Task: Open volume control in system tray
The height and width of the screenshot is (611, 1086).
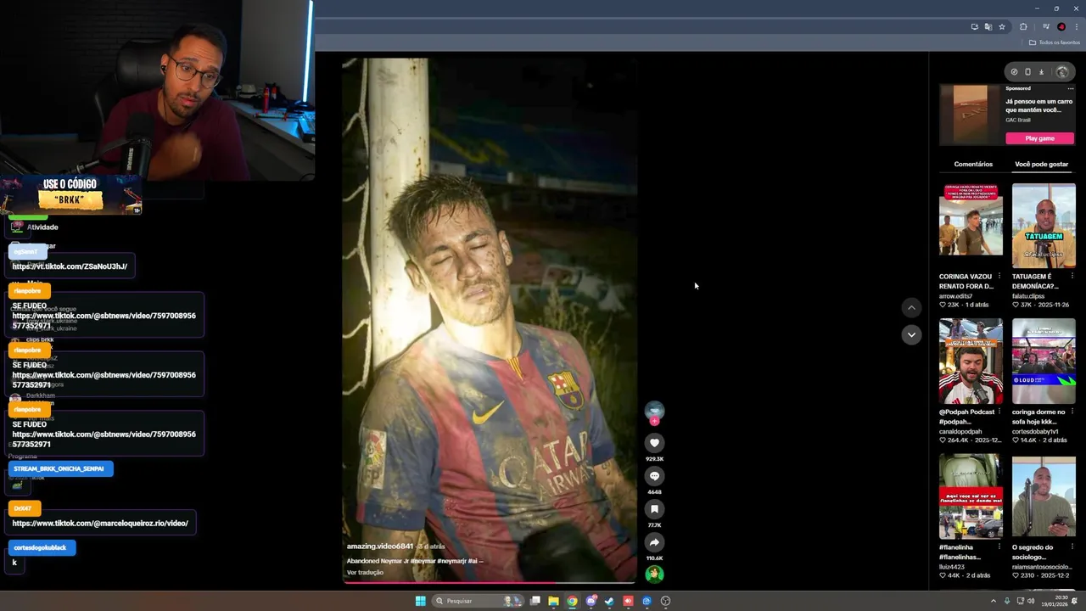Action: [1031, 601]
